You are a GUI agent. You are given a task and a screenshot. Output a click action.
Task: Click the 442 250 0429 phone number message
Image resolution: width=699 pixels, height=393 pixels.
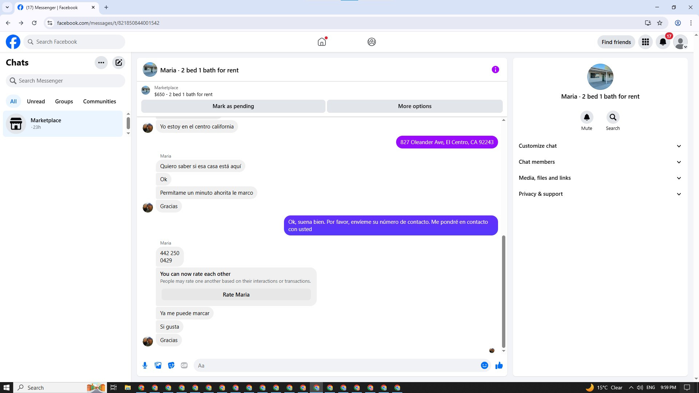[x=170, y=257]
